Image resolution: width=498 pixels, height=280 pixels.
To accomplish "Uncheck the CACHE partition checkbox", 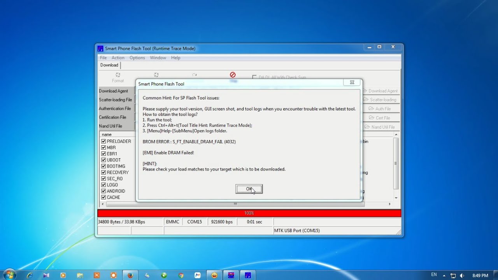I will (103, 197).
